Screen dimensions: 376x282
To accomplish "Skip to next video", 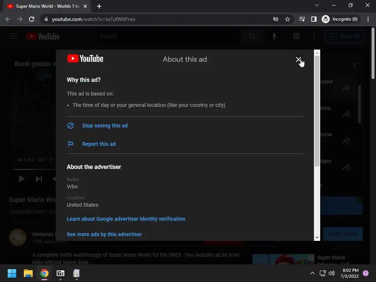I will [x=39, y=179].
